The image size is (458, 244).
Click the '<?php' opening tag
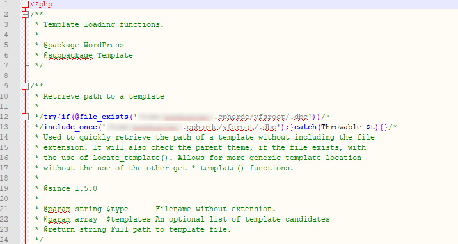pos(41,4)
